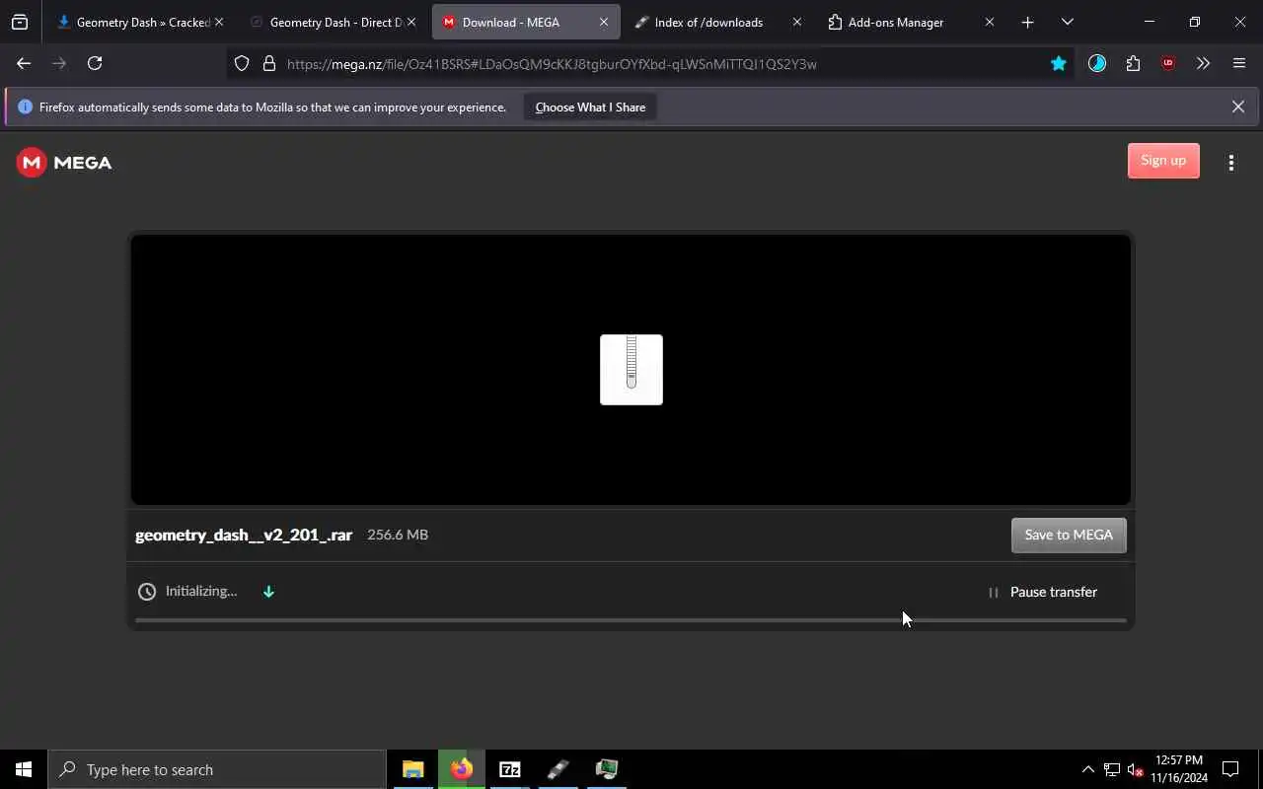Click the Firefox View icon
The width and height of the screenshot is (1263, 789).
(x=20, y=22)
